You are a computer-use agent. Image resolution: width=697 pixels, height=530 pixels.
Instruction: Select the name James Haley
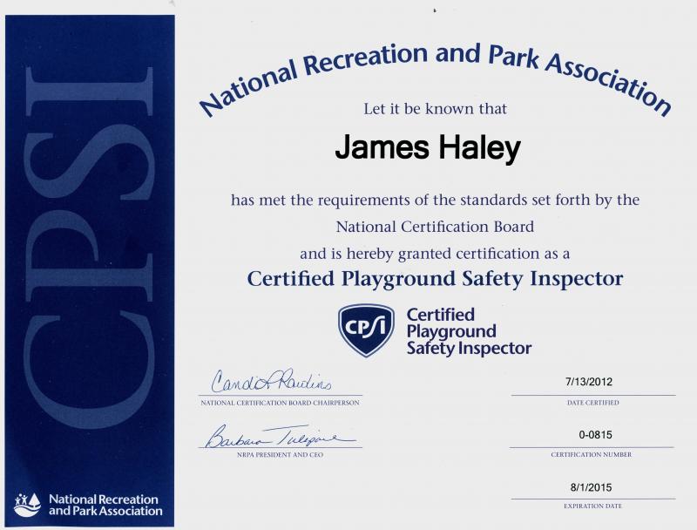(428, 148)
